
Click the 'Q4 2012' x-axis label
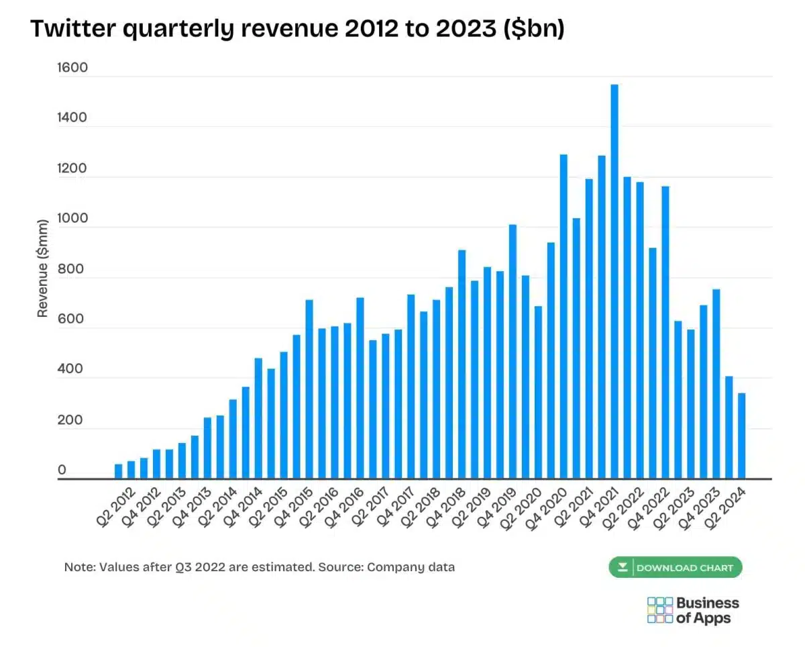pos(141,508)
